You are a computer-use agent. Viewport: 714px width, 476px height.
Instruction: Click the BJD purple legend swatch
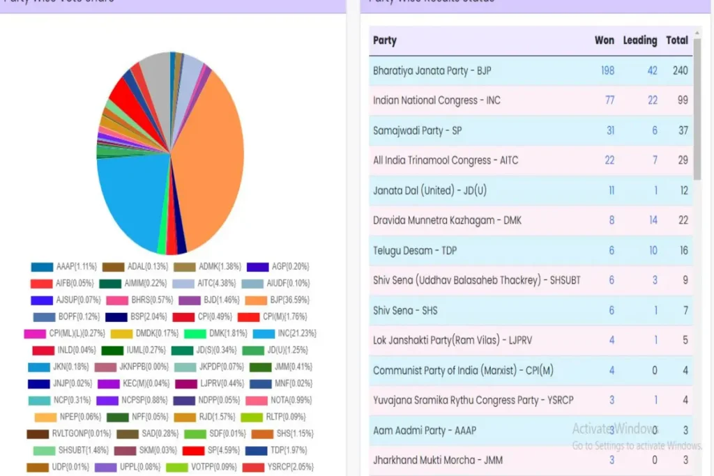tap(190, 300)
